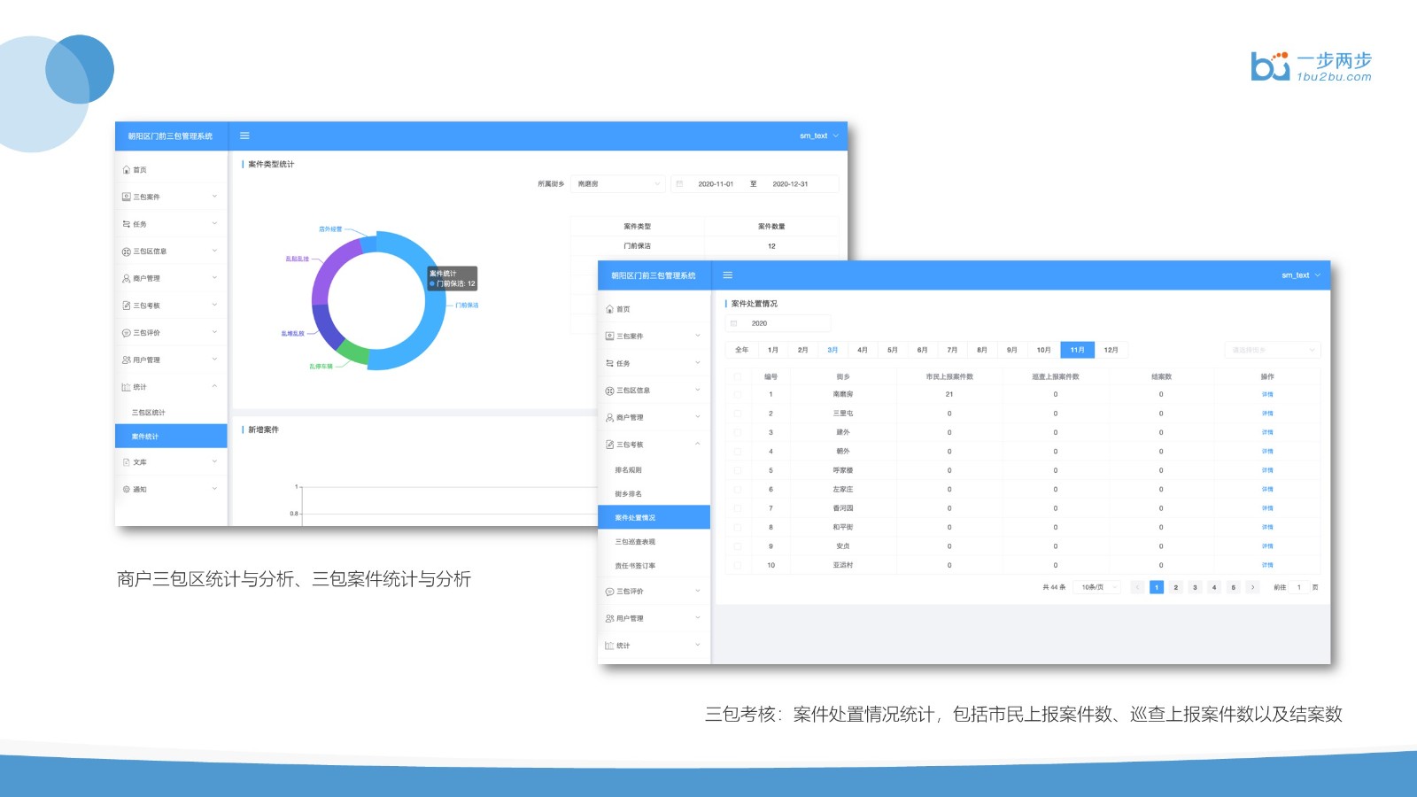Check the checkbox for row 香河园

737,508
